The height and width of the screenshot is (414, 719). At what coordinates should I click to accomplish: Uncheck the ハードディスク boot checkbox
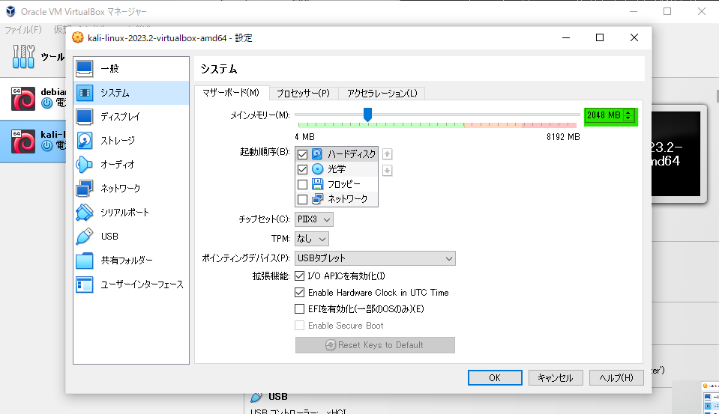[x=302, y=154]
